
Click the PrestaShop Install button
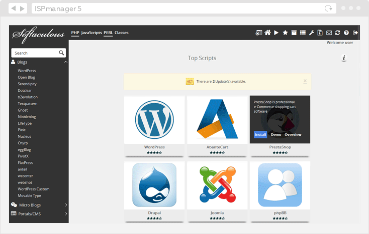[260, 135]
